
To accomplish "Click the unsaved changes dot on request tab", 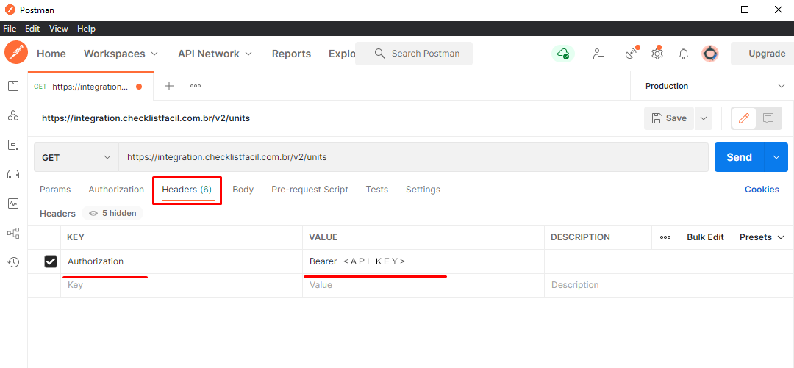I will [139, 87].
